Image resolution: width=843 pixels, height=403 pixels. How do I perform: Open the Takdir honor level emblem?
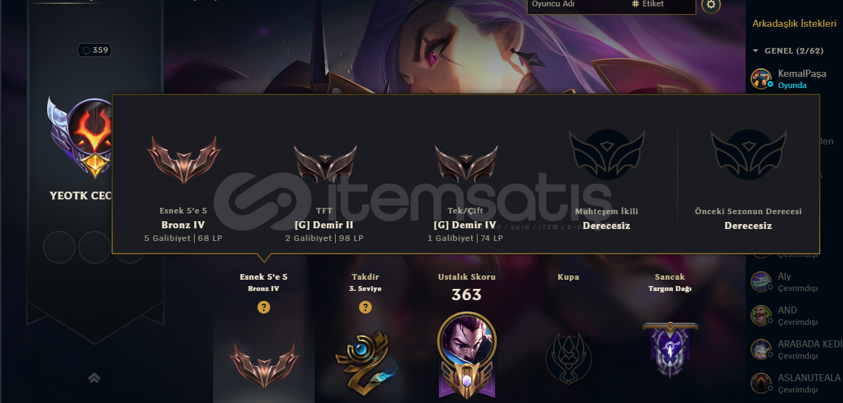[x=365, y=356]
